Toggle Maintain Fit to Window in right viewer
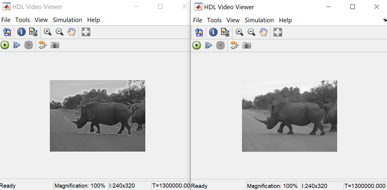 tap(278, 33)
